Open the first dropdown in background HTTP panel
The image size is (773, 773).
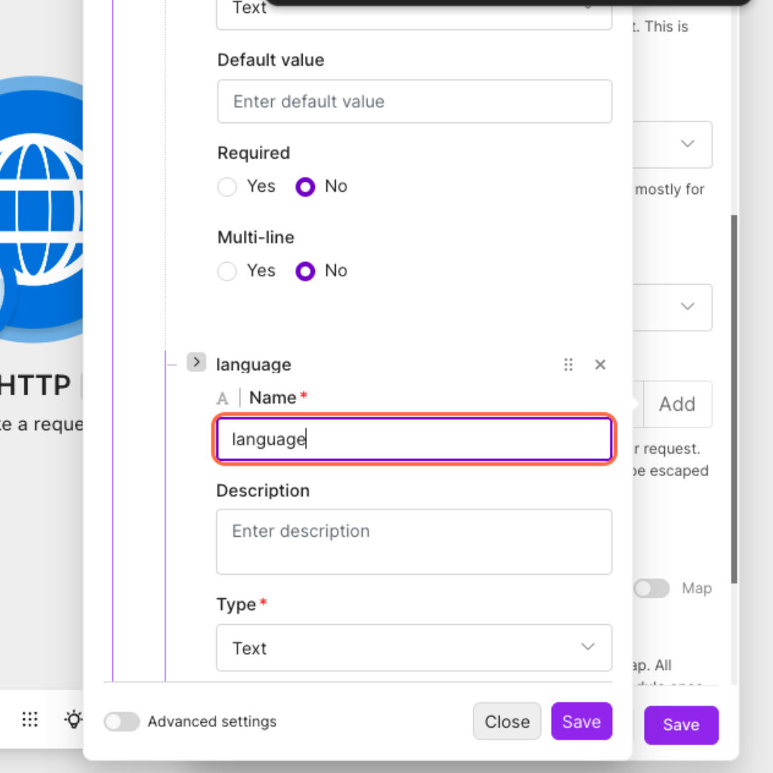[672, 145]
